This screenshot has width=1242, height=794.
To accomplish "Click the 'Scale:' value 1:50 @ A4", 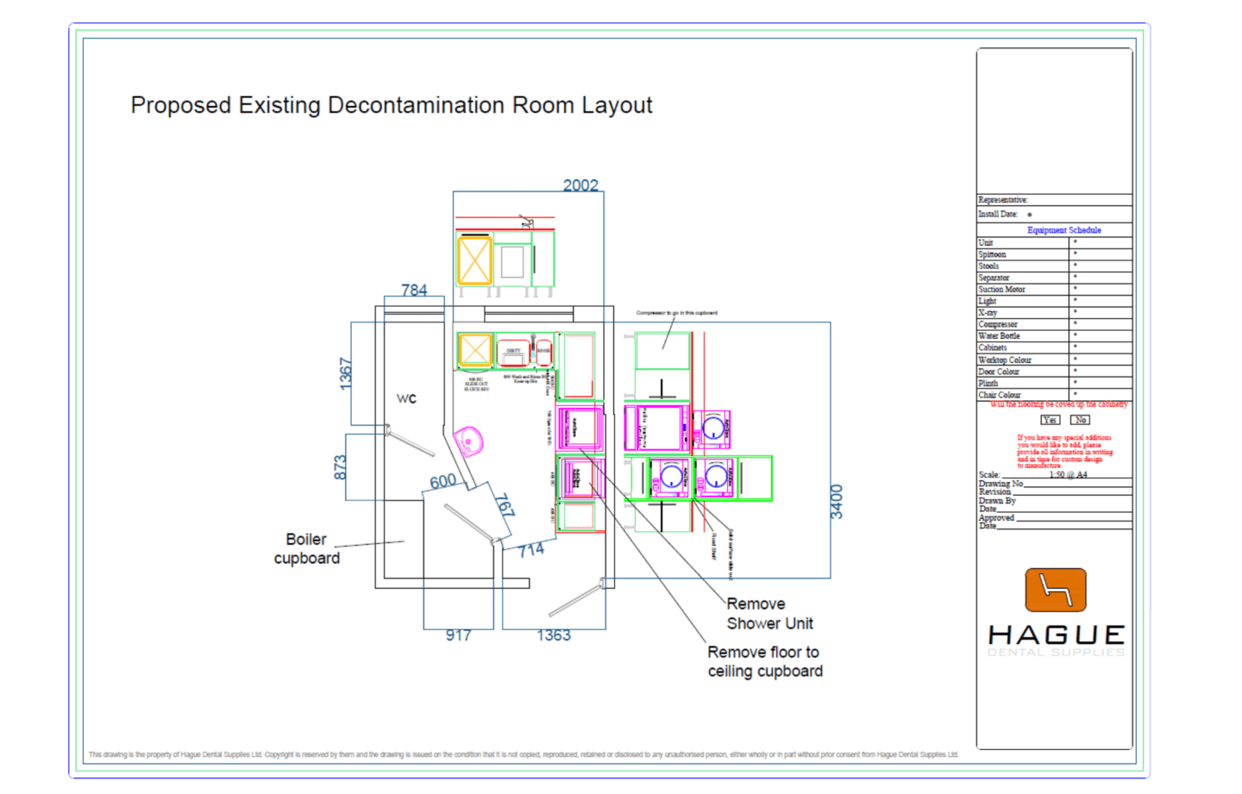I will 1068,475.
